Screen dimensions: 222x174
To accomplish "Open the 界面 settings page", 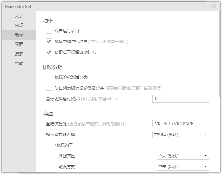I will (19, 44).
